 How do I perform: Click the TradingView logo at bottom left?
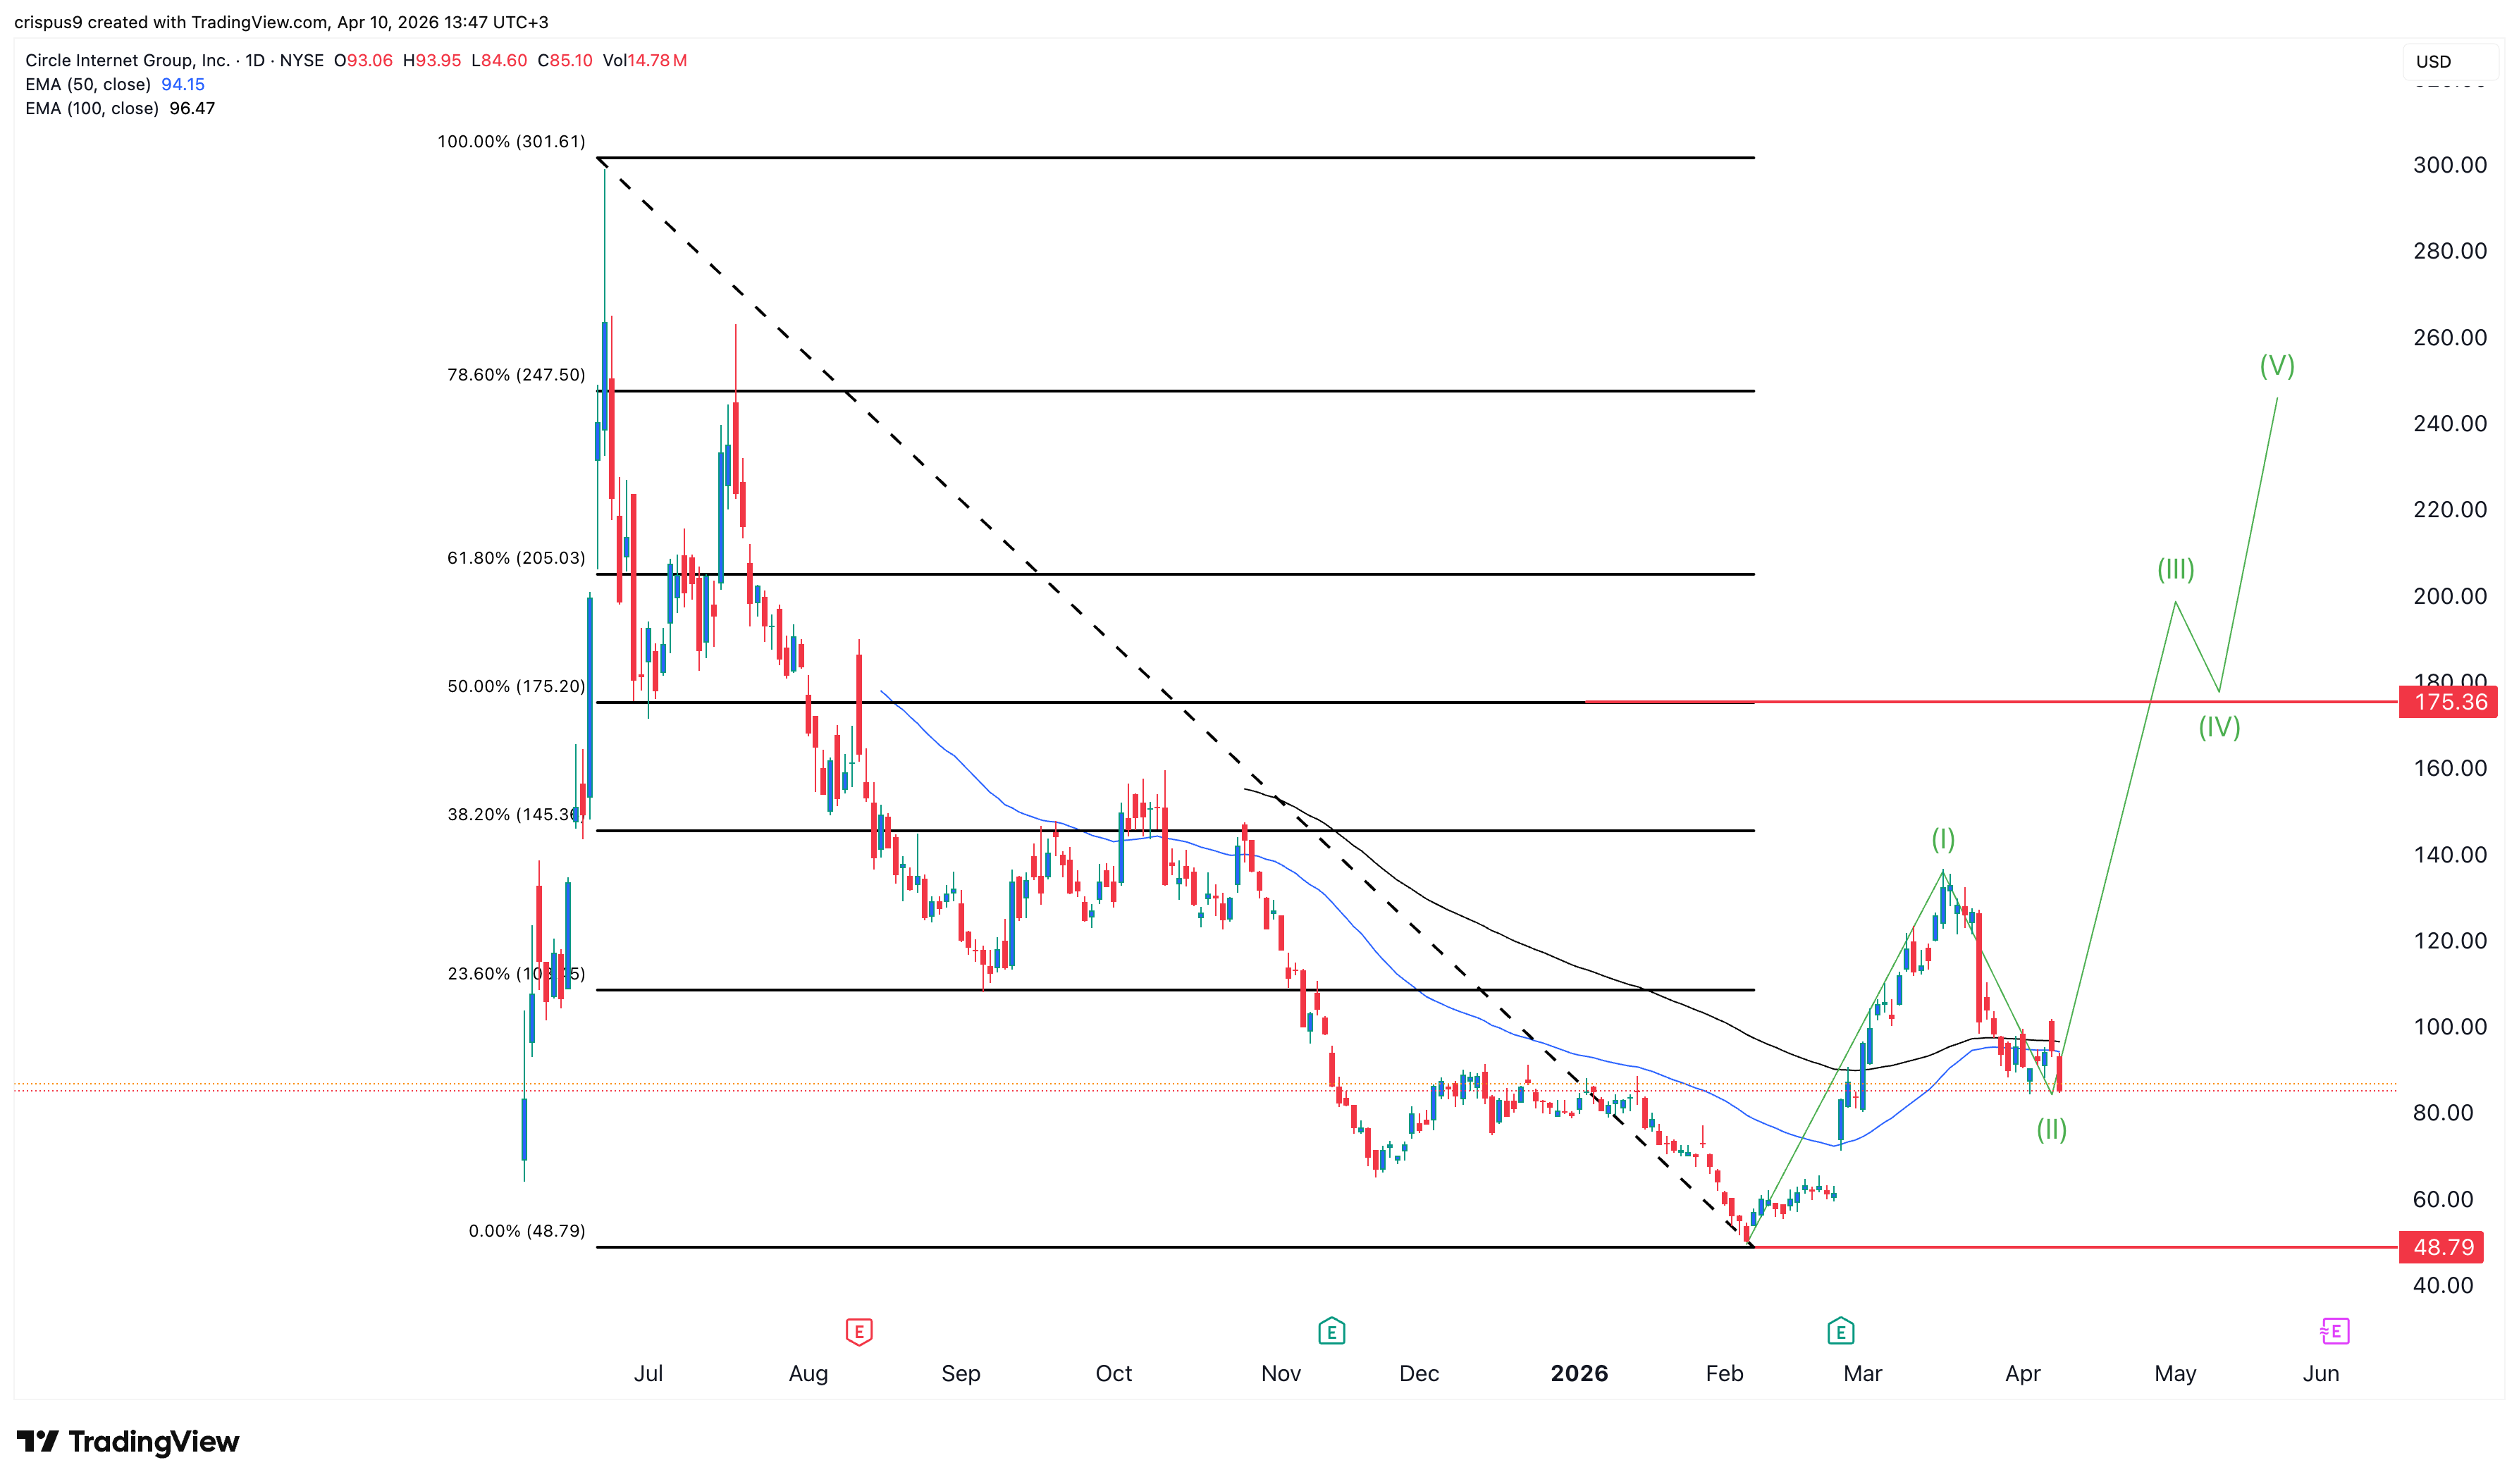127,1441
